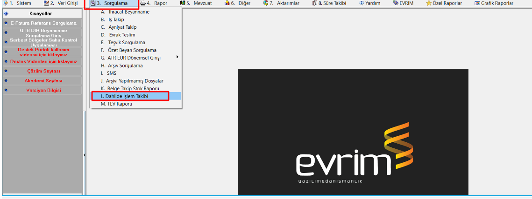The width and height of the screenshot is (532, 199).
Task: Click the Özel Raporlar star icon
Action: pos(429,3)
